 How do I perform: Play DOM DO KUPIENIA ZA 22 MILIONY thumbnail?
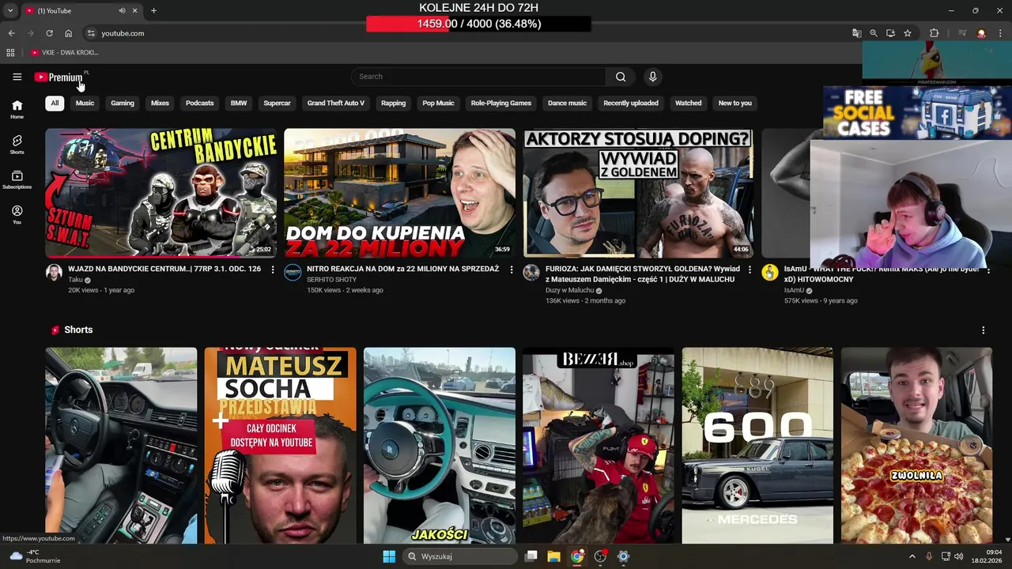tap(399, 193)
